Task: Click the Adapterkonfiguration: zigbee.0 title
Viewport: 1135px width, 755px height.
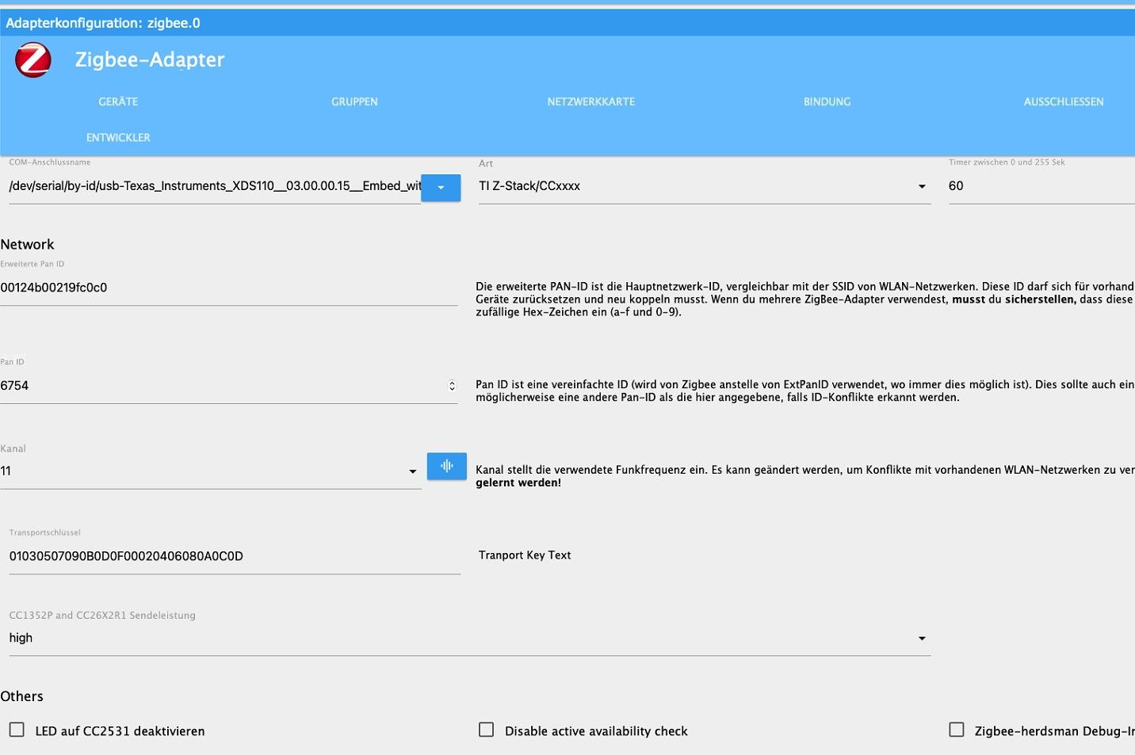Action: pyautogui.click(x=103, y=23)
